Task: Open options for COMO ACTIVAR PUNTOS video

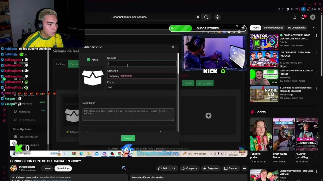Action: (x=316, y=36)
